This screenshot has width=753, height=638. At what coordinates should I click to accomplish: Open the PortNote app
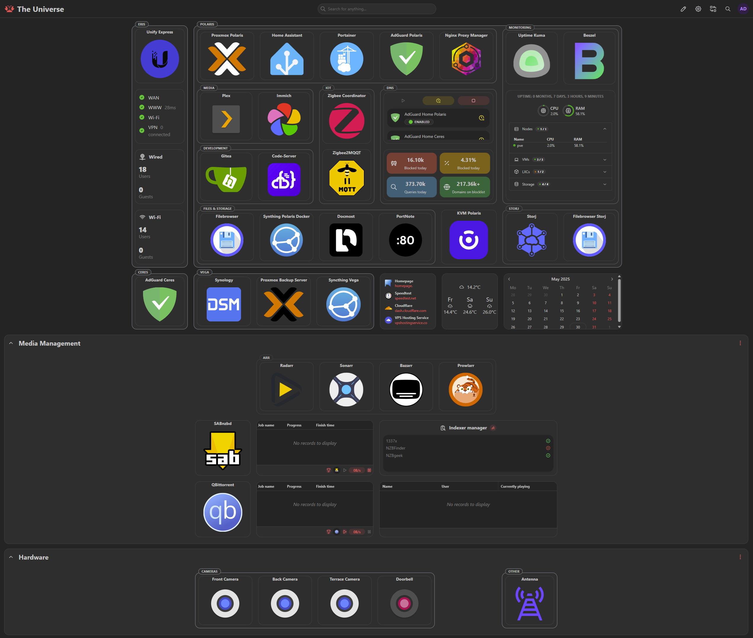[405, 237]
